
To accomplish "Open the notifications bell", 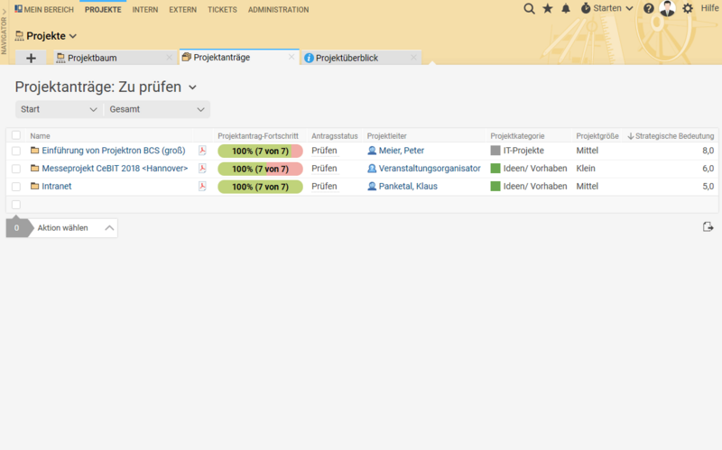I will [566, 8].
